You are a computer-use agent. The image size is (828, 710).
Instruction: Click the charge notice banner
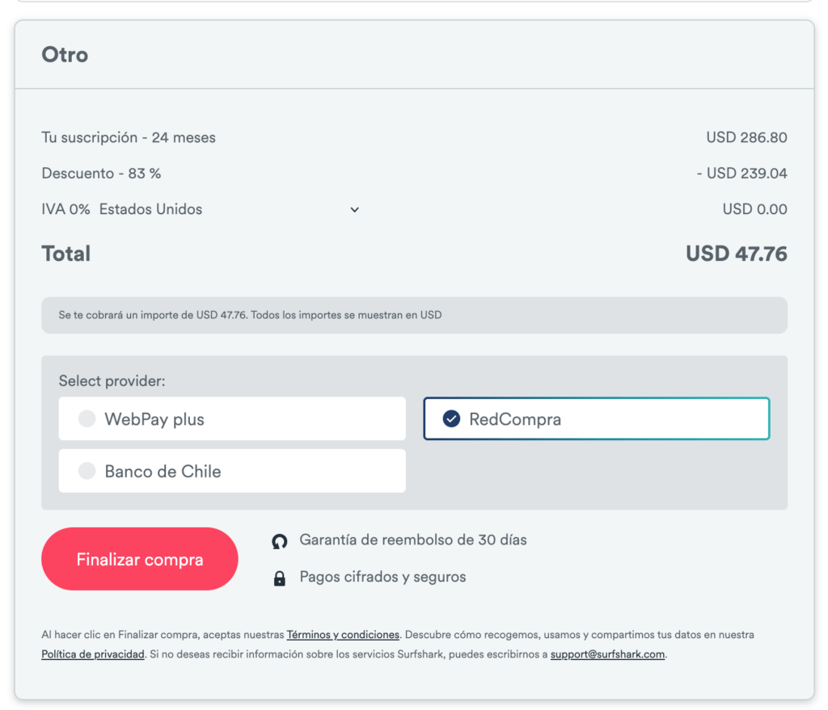point(414,315)
